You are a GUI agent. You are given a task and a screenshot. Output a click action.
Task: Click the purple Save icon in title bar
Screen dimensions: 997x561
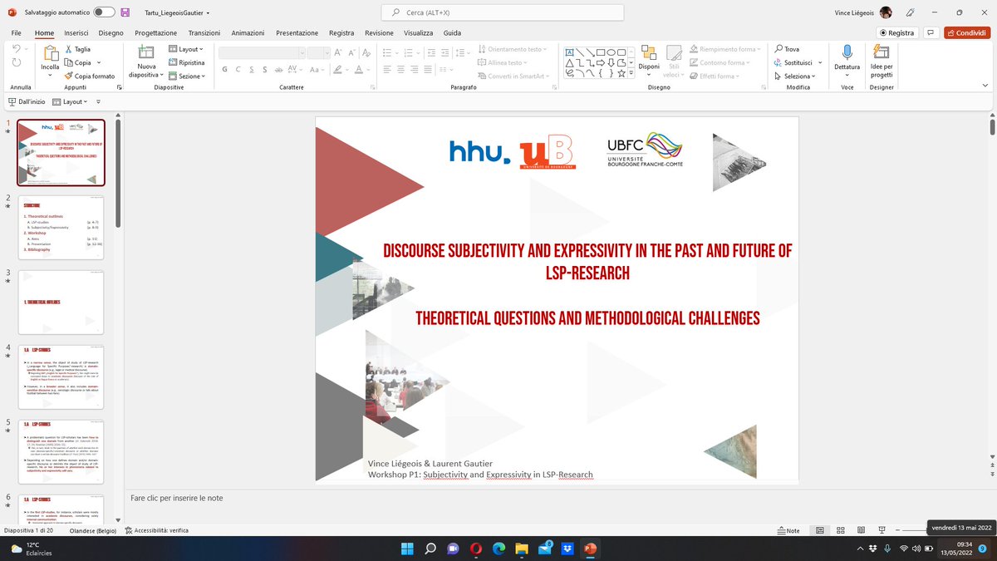(x=125, y=12)
